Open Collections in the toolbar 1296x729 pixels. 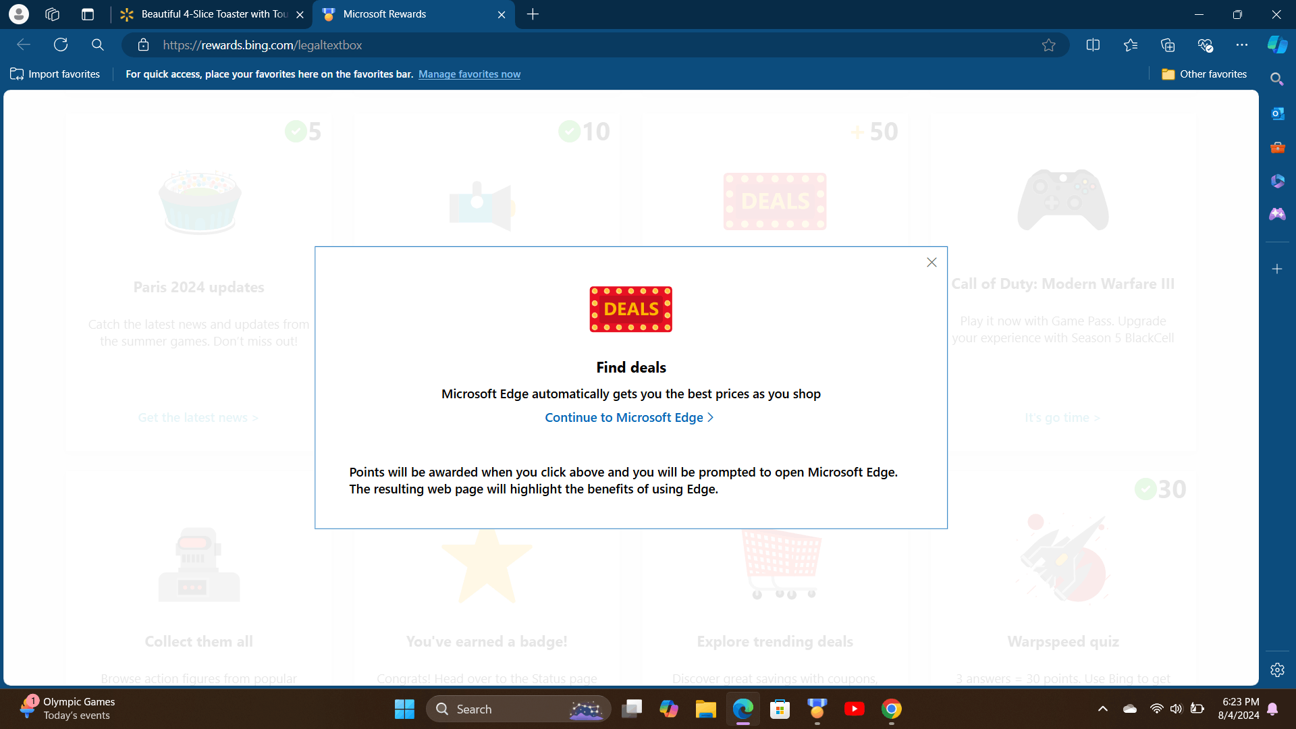tap(1167, 45)
